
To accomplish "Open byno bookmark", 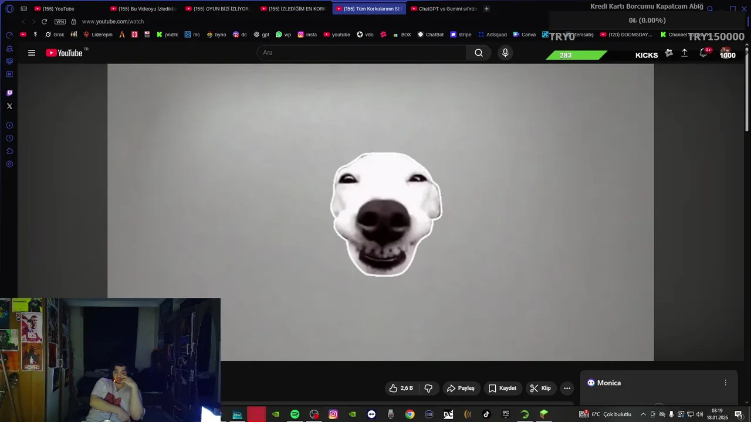I will point(216,35).
